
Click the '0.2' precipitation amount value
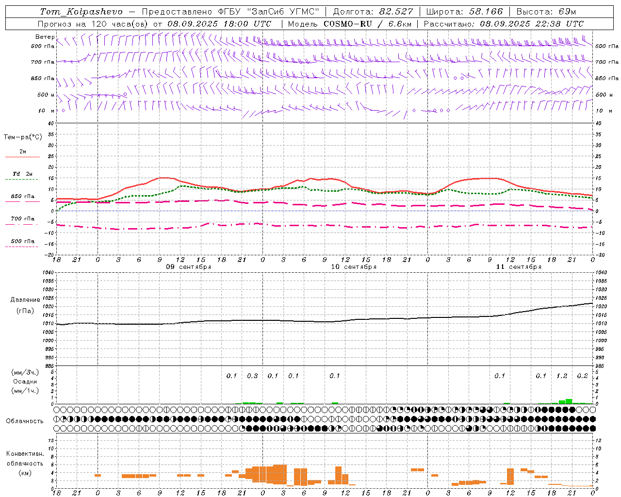(x=582, y=376)
